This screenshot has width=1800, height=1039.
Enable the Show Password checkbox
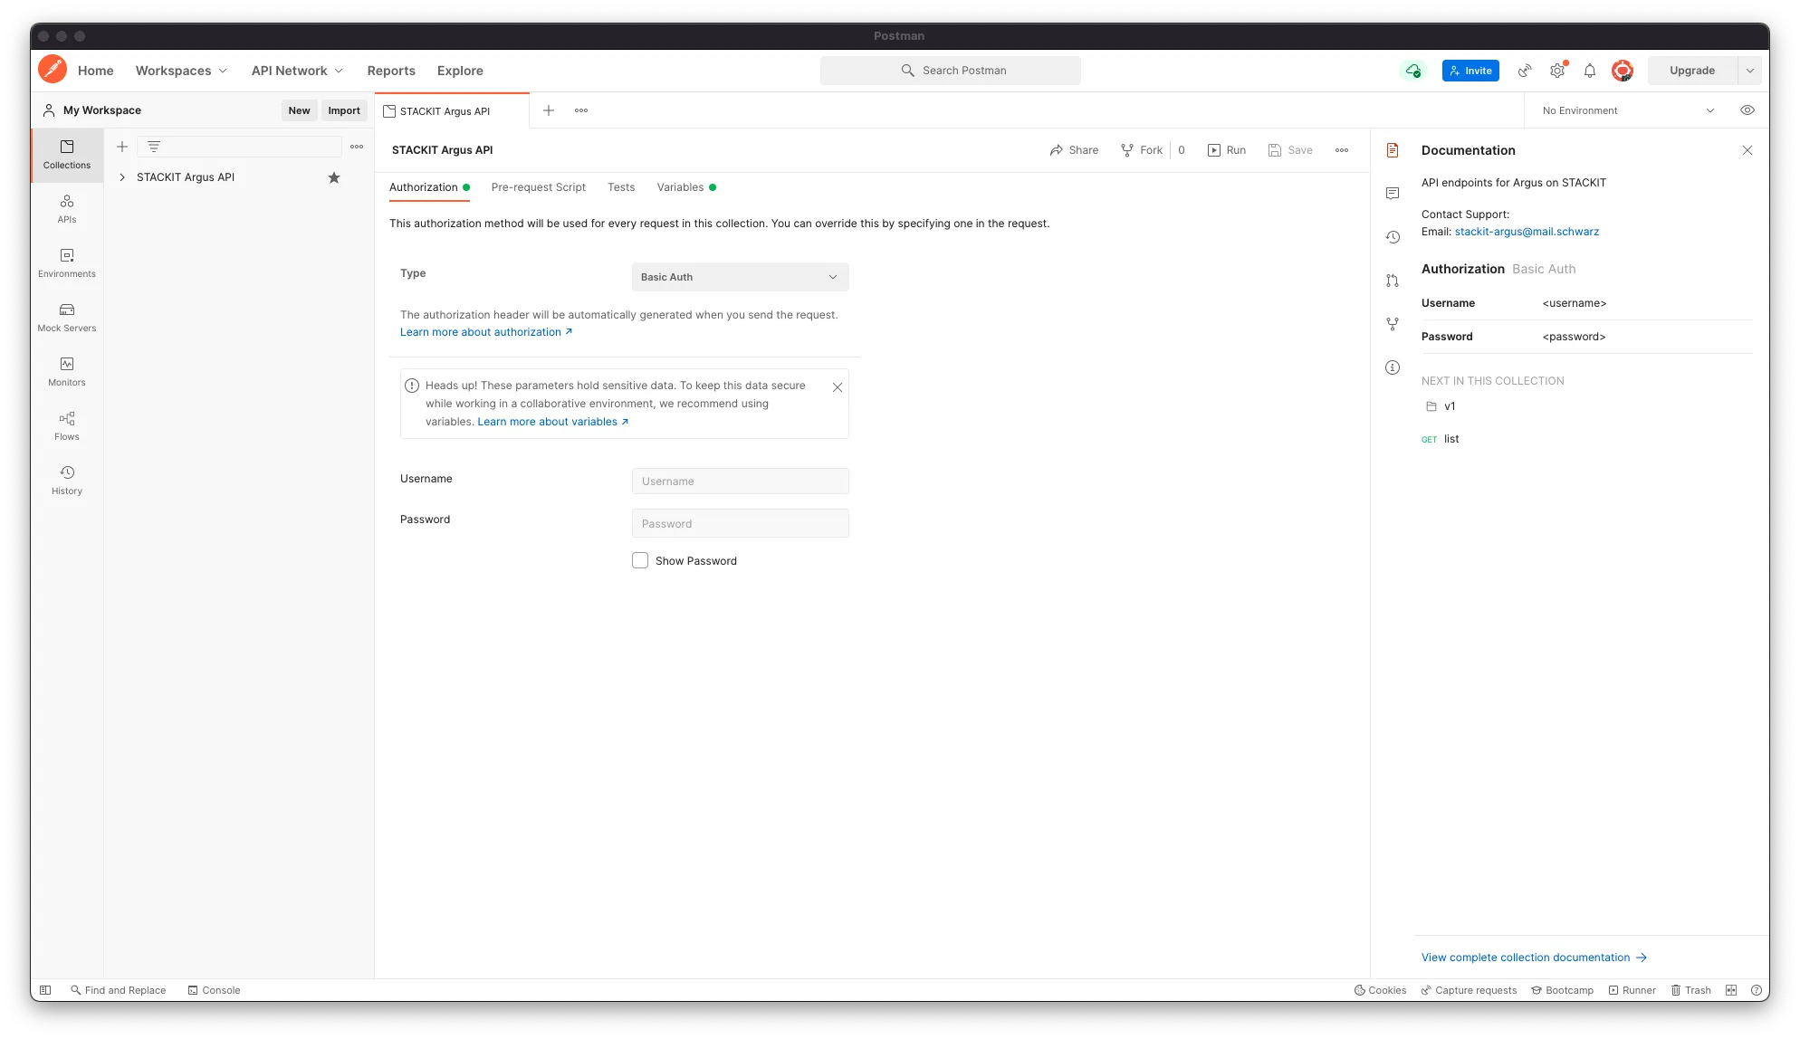[640, 560]
